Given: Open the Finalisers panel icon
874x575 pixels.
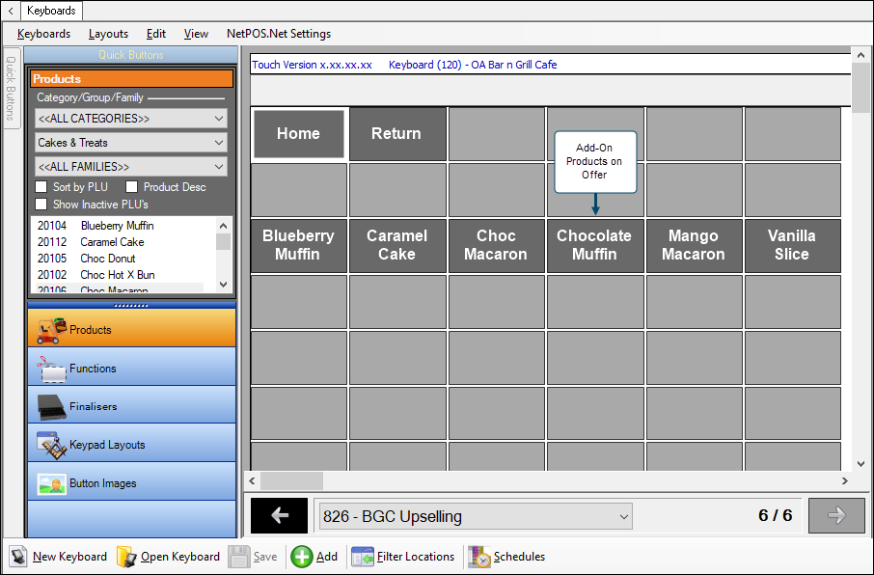Looking at the screenshot, I should point(51,406).
